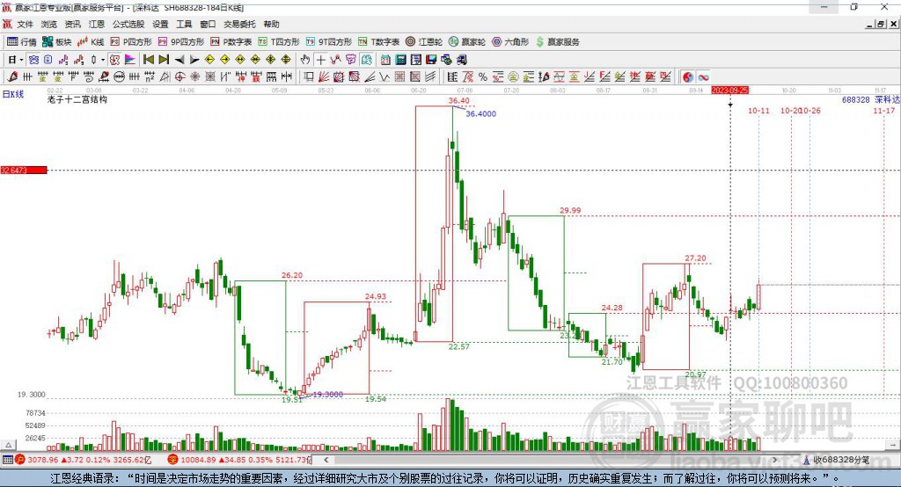Expand the candlestick style dropdown arrow
Viewport: 901px width, 487px height.
(103, 60)
